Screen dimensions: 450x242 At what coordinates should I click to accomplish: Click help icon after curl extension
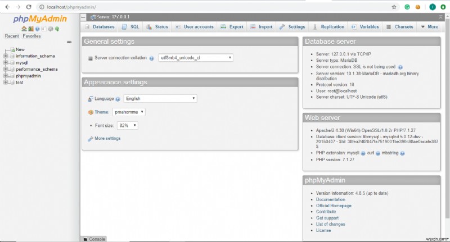(x=378, y=153)
